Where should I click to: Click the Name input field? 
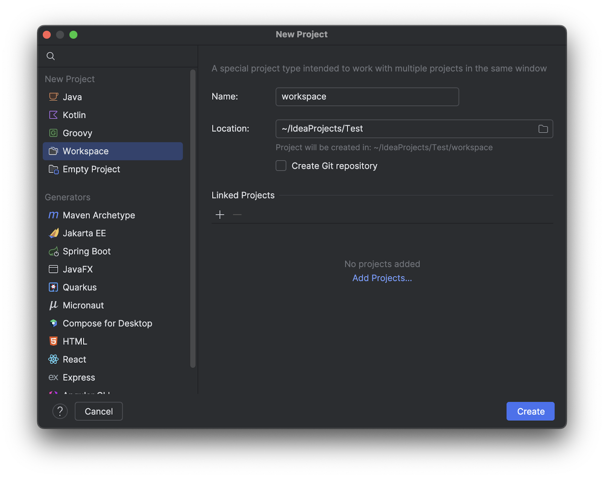point(367,97)
